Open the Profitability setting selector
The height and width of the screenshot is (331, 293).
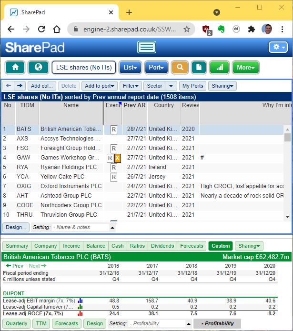[160, 323]
